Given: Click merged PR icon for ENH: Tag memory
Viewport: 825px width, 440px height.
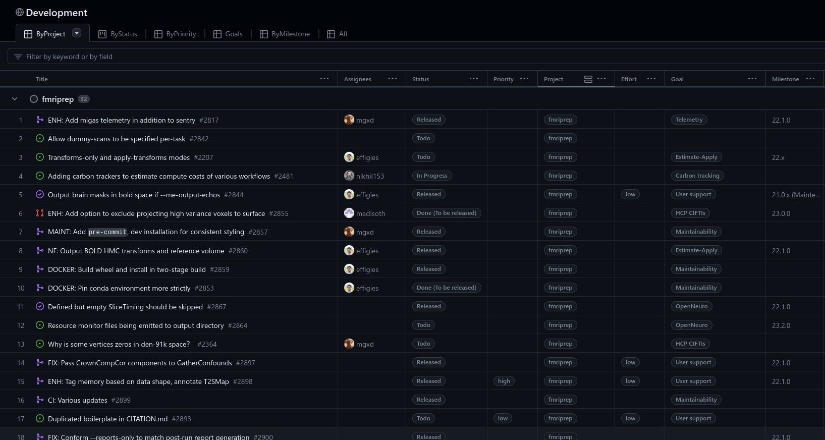Looking at the screenshot, I should (40, 381).
